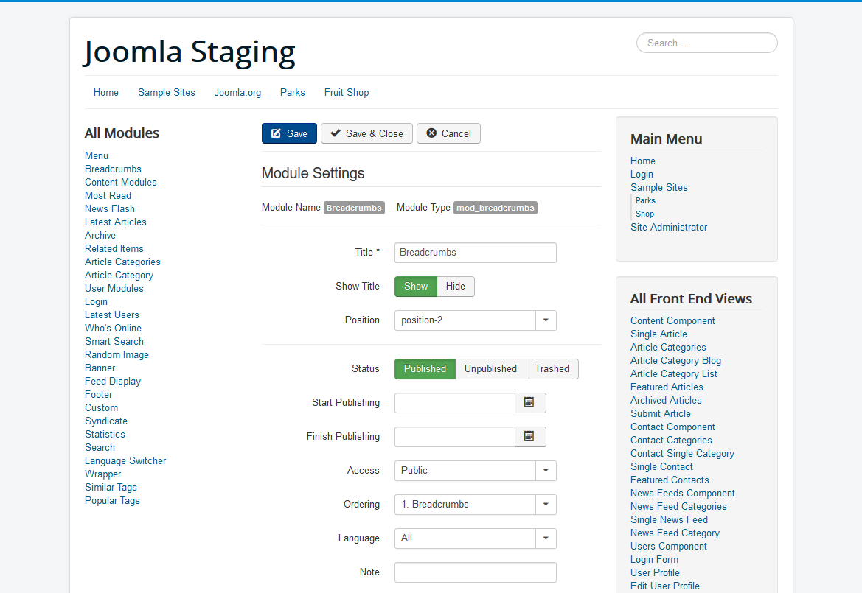This screenshot has width=862, height=593.
Task: Open Contact Single Category view
Action: pos(682,453)
